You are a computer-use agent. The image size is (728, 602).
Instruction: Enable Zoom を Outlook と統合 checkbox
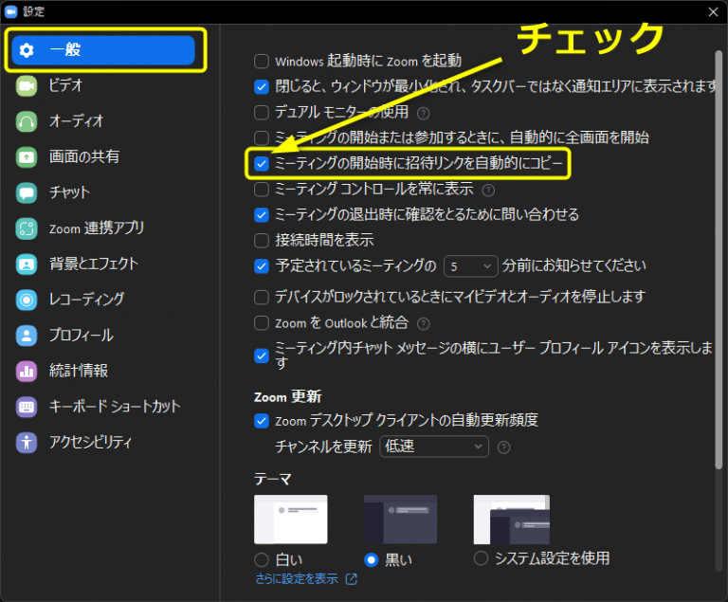[262, 323]
